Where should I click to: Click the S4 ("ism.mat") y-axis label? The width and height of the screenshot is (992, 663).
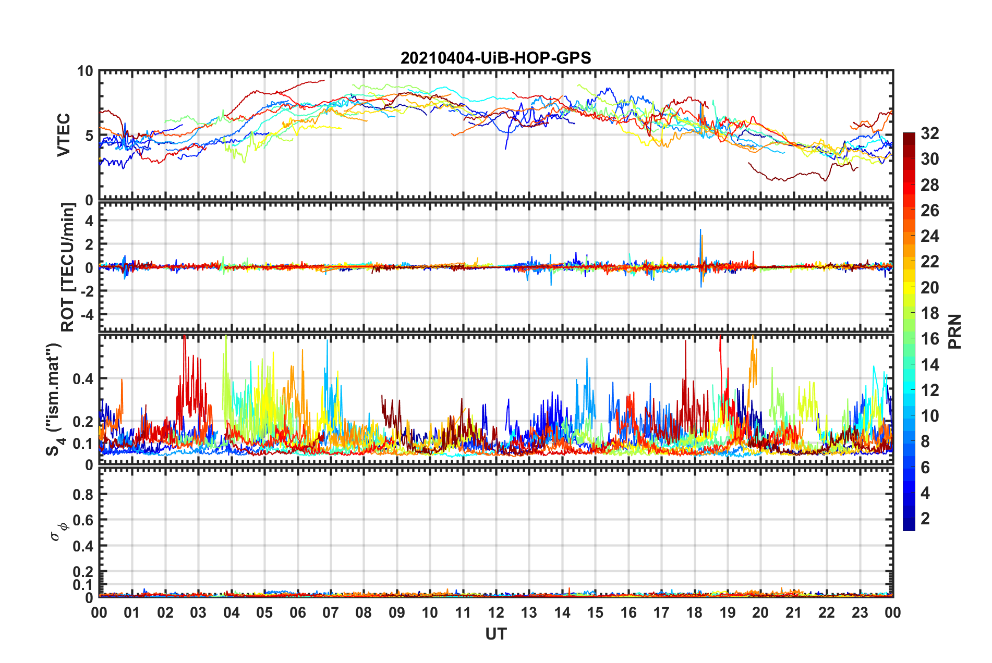tap(55, 399)
